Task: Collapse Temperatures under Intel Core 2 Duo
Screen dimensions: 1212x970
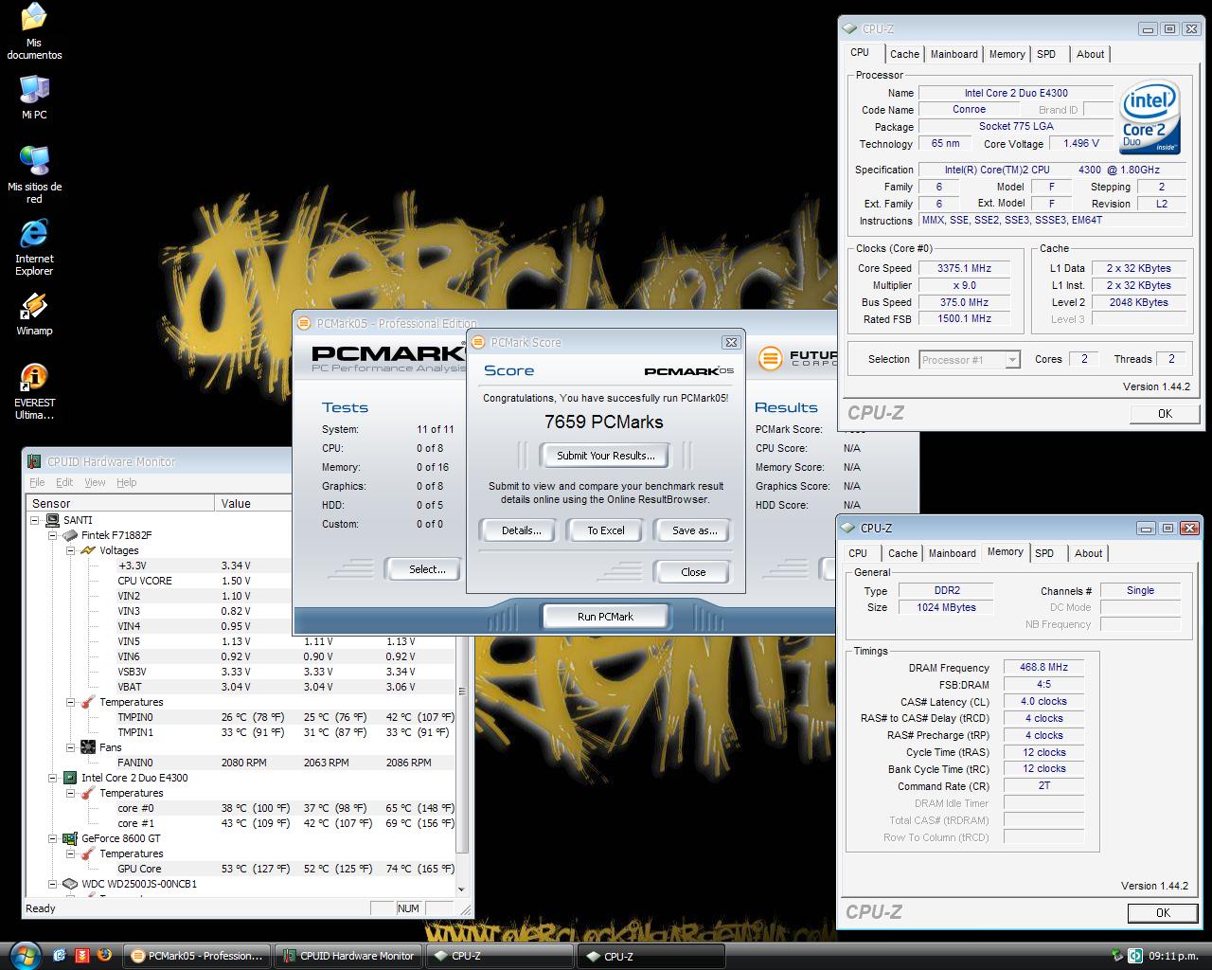Action: (70, 793)
